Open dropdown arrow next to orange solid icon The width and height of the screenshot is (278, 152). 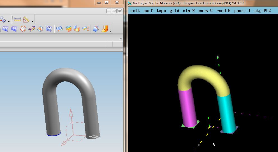(111, 31)
